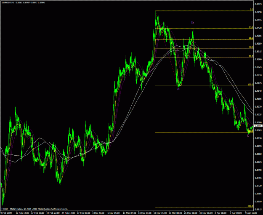Click the 0.9070 price axis value
Viewport: 263px width, 215px height.
pyautogui.click(x=258, y=107)
